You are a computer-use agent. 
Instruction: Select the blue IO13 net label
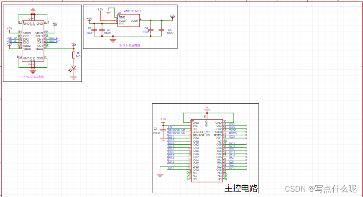click(171, 168)
